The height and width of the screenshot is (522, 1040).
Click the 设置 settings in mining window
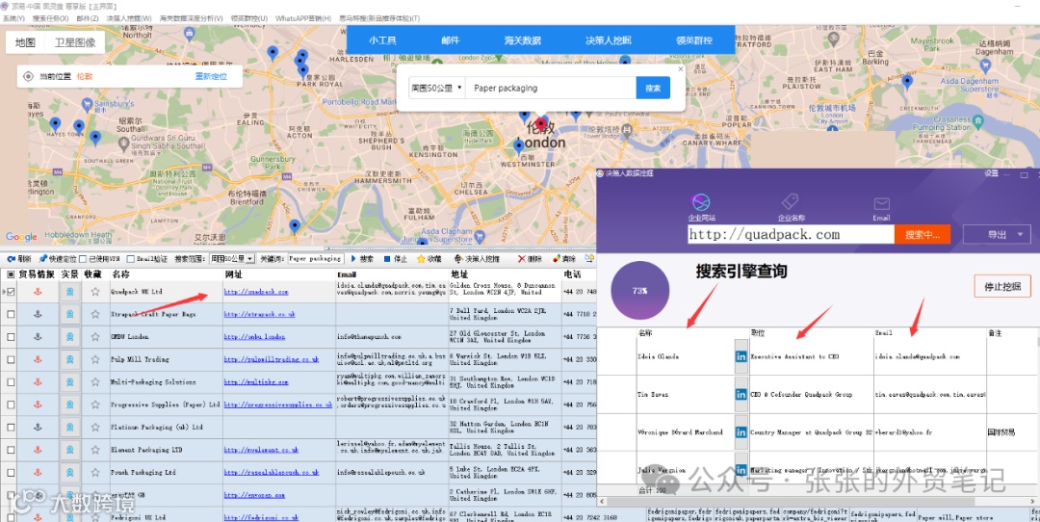[991, 173]
